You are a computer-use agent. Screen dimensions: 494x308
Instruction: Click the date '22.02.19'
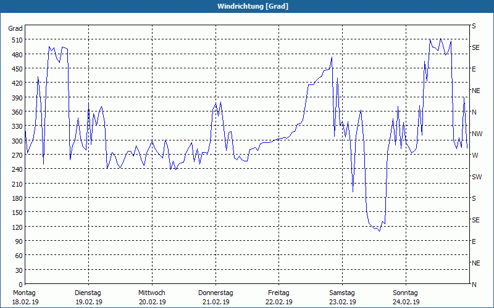tap(279, 302)
